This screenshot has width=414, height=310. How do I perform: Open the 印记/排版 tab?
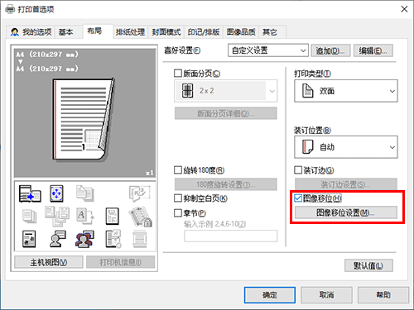point(204,32)
